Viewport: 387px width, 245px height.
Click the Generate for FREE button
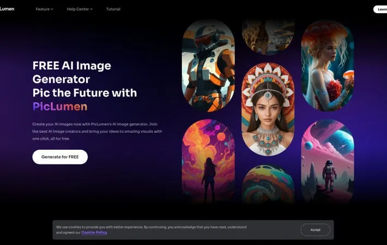60,157
